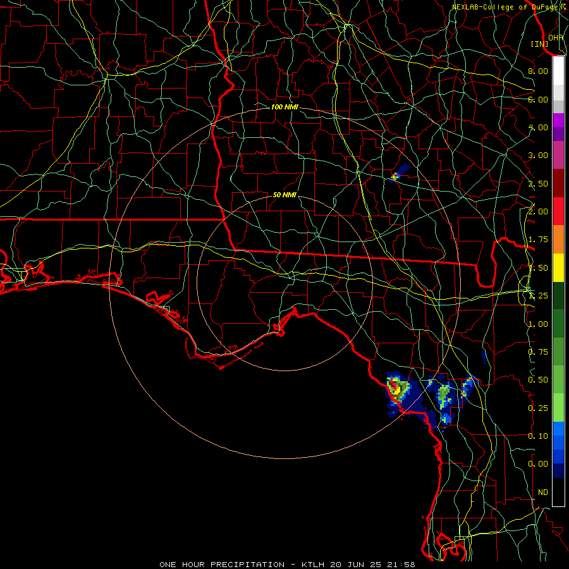
Task: Click the 0.50 legend value
Action: pos(538,380)
